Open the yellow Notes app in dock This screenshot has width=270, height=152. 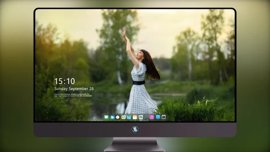tap(135, 117)
